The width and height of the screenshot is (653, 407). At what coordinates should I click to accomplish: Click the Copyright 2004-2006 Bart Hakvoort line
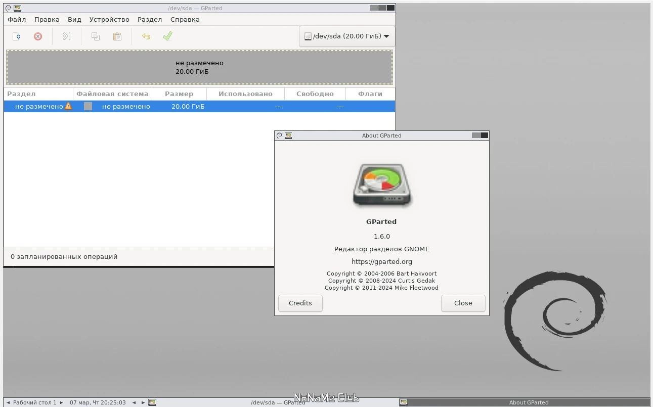tap(382, 274)
